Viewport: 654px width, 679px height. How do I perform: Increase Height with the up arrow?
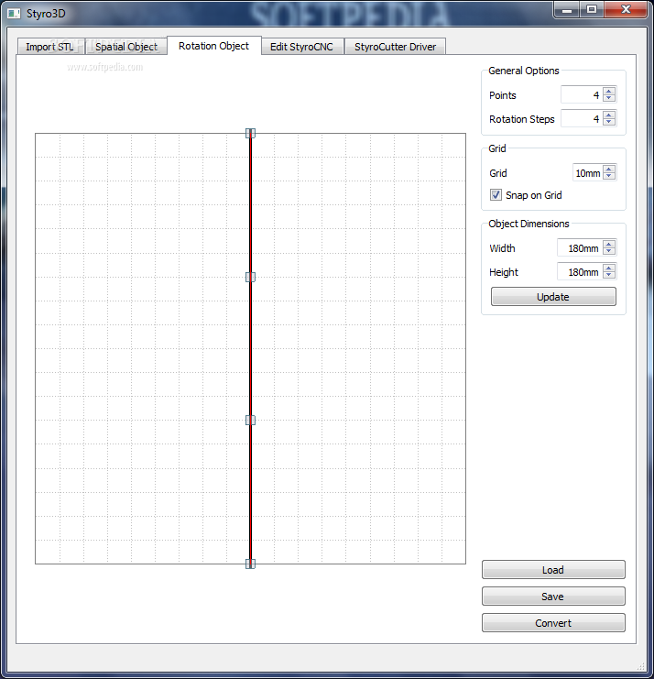[x=609, y=268]
